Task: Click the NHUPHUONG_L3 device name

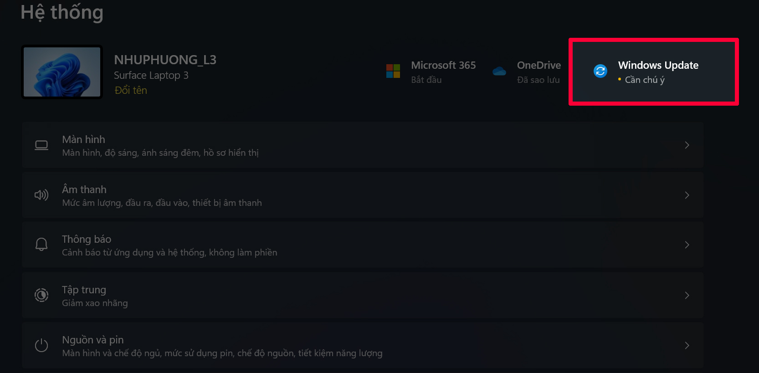Action: 165,60
